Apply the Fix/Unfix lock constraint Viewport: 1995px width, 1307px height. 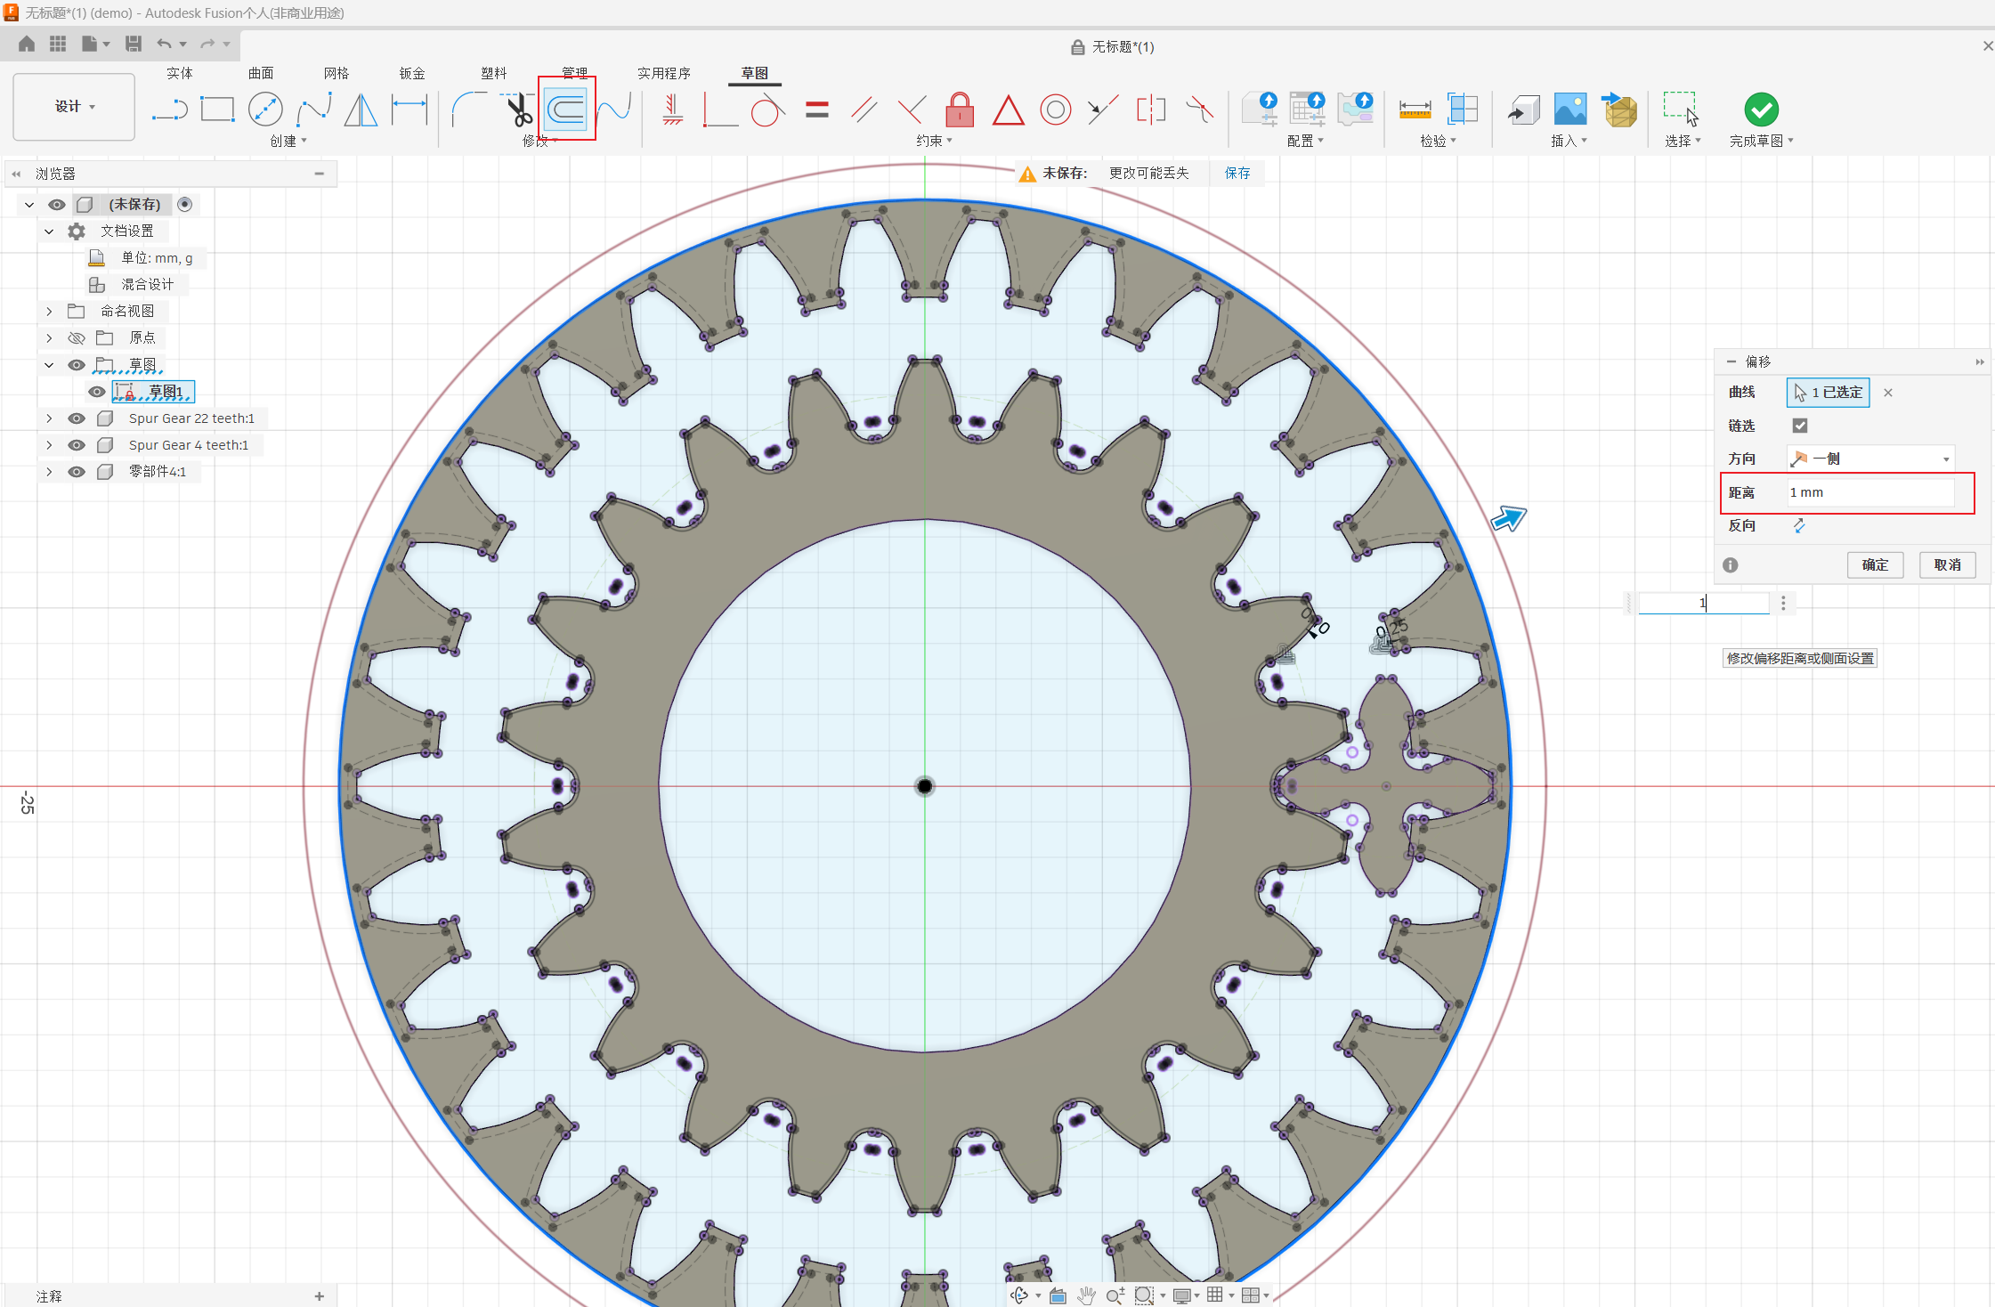pos(960,110)
